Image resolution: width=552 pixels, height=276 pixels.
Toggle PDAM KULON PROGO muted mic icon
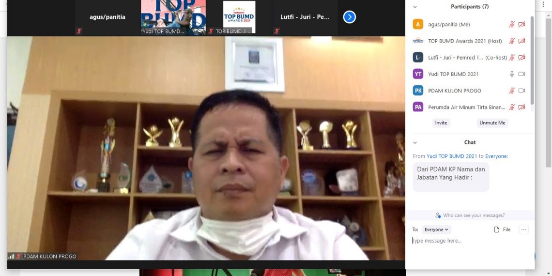pyautogui.click(x=512, y=91)
